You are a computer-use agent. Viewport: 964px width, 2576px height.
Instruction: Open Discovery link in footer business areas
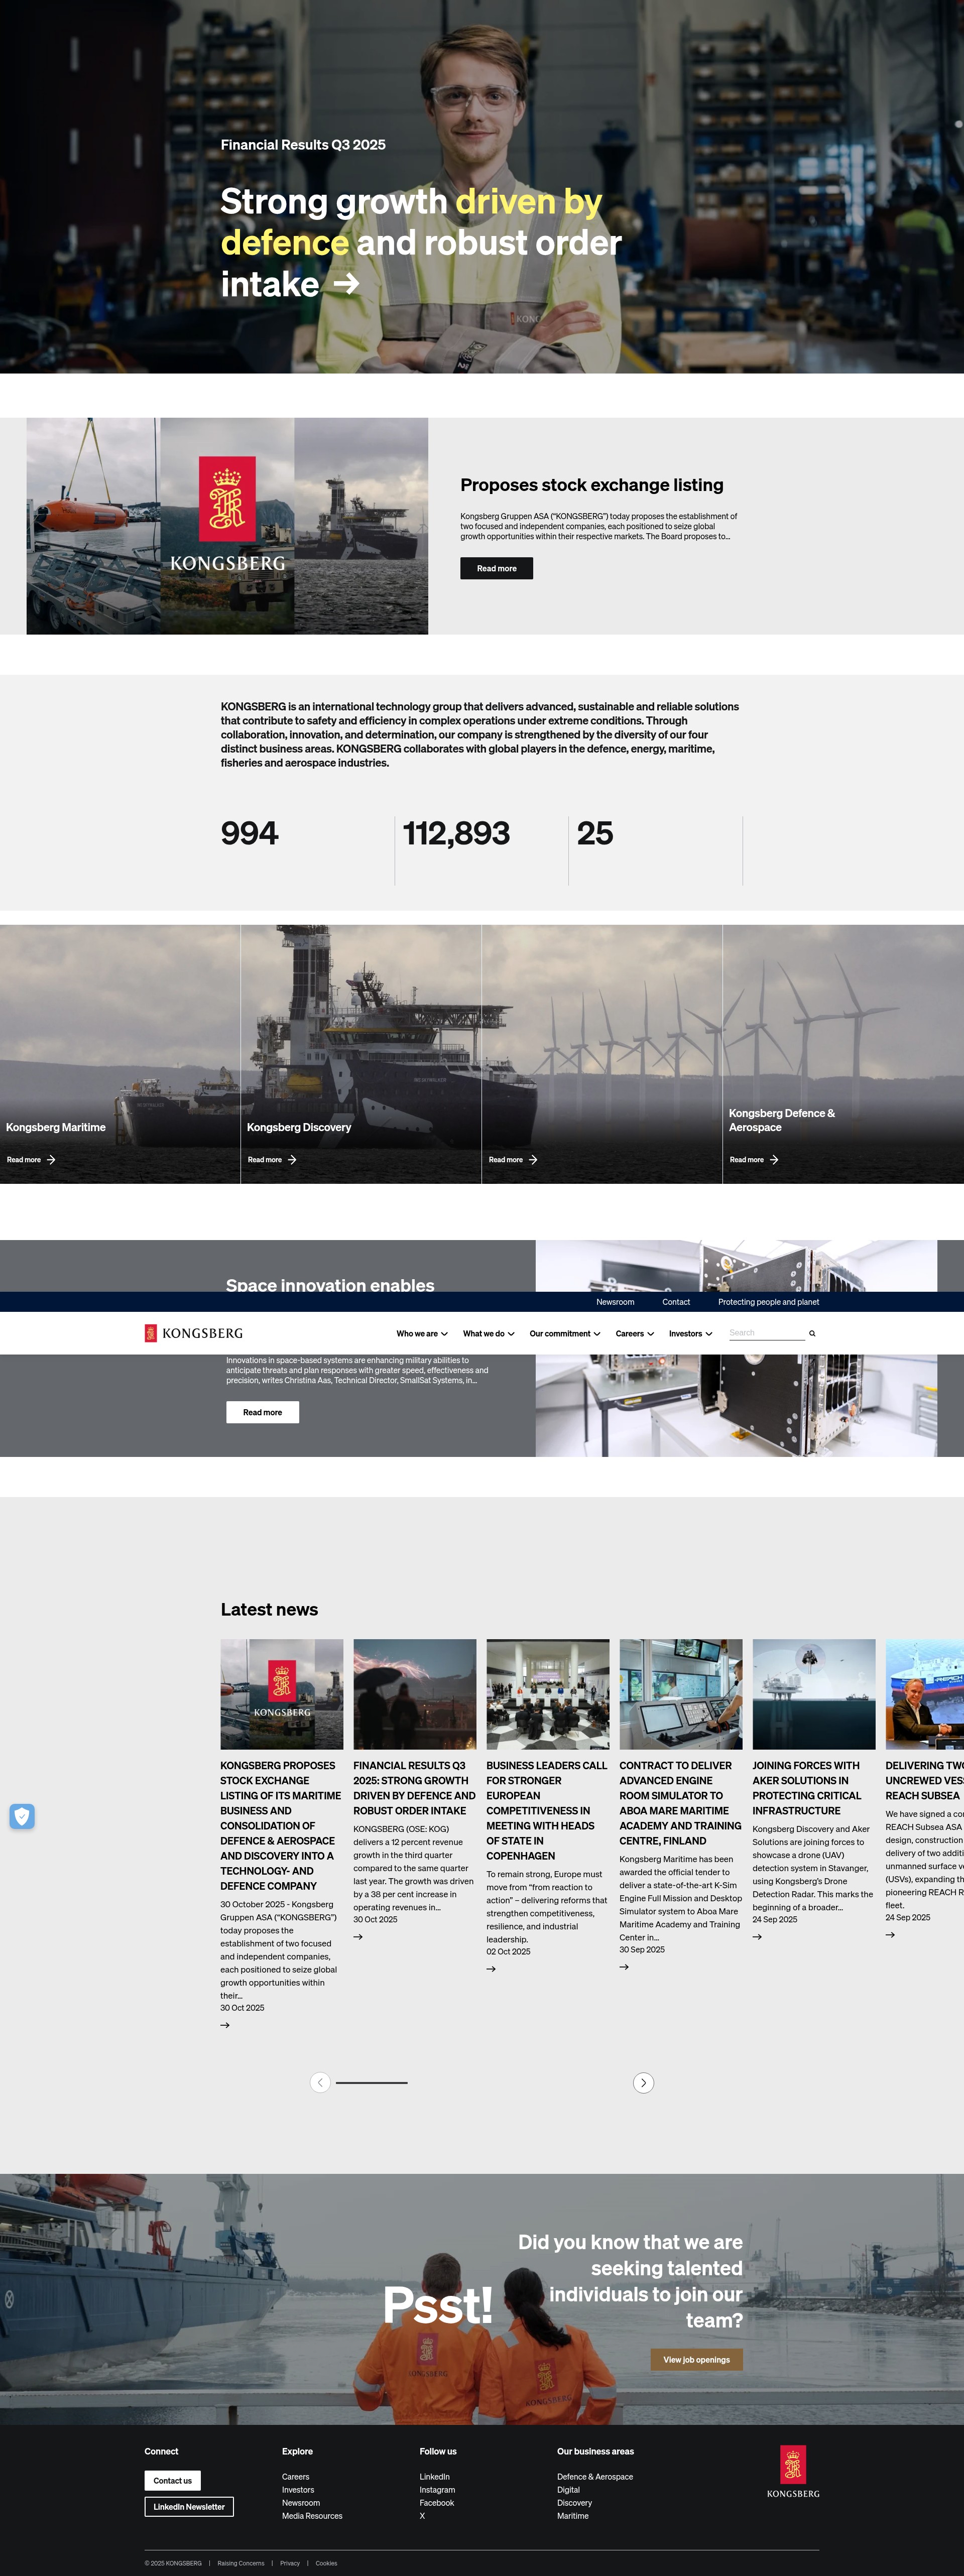click(x=575, y=2503)
